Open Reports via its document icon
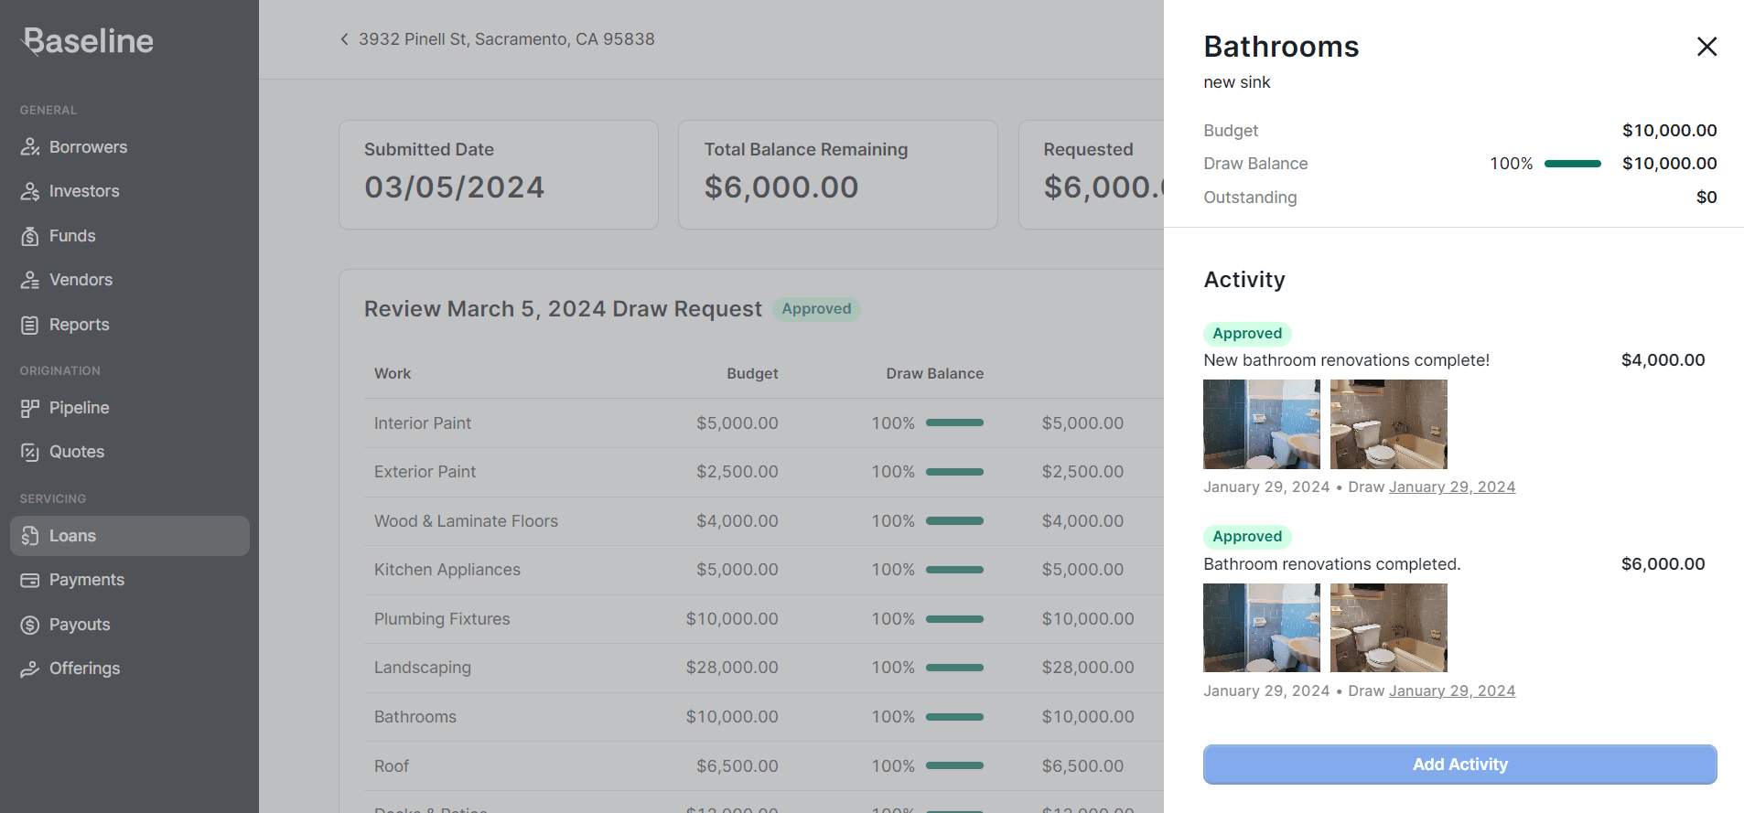The height and width of the screenshot is (813, 1744). (x=30, y=325)
